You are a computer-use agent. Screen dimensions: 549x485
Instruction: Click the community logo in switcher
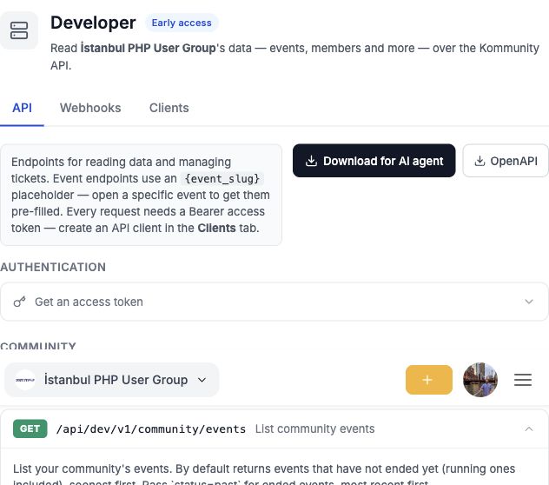coord(25,380)
